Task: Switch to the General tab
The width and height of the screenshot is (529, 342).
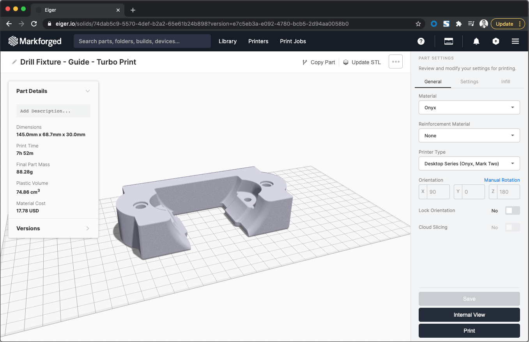Action: point(433,82)
